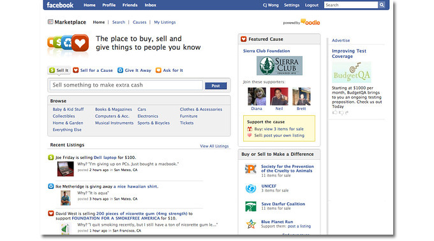Screen dimensions: 434x241
Task: Browse Baby & Kid Stuff category
Action: tap(68, 109)
